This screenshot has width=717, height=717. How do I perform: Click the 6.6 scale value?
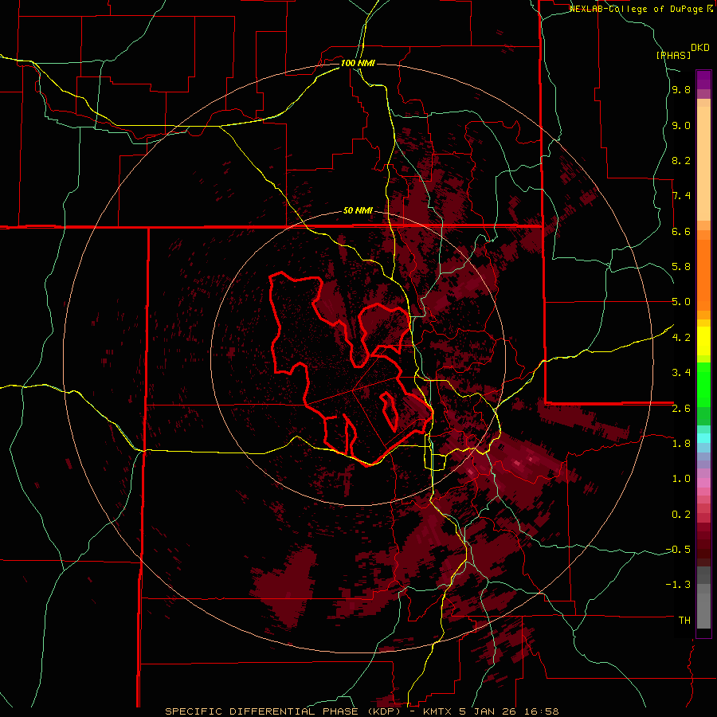(681, 231)
